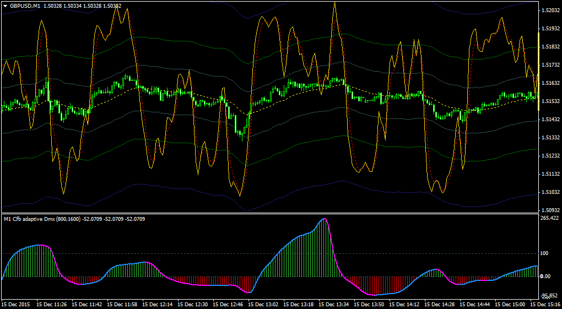
Task: Click price label 1.51132 on the axis
Action: (550, 174)
